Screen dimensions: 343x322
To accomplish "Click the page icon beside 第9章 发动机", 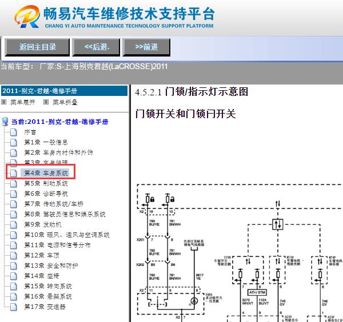I will (x=14, y=224).
